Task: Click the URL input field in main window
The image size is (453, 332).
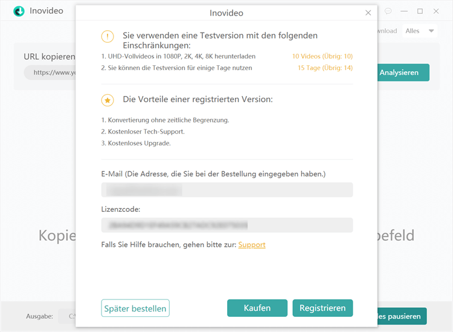Action: 50,72
